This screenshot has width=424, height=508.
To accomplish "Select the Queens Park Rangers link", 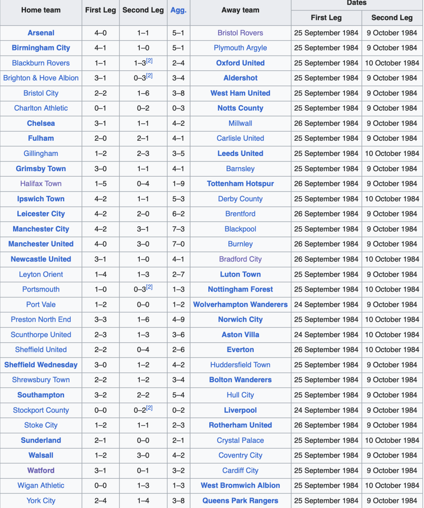I will (240, 501).
